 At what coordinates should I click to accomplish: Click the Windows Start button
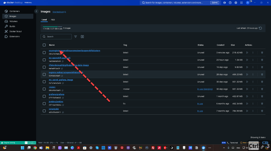click(x=22, y=148)
